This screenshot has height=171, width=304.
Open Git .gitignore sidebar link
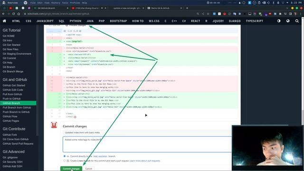pos(10,157)
